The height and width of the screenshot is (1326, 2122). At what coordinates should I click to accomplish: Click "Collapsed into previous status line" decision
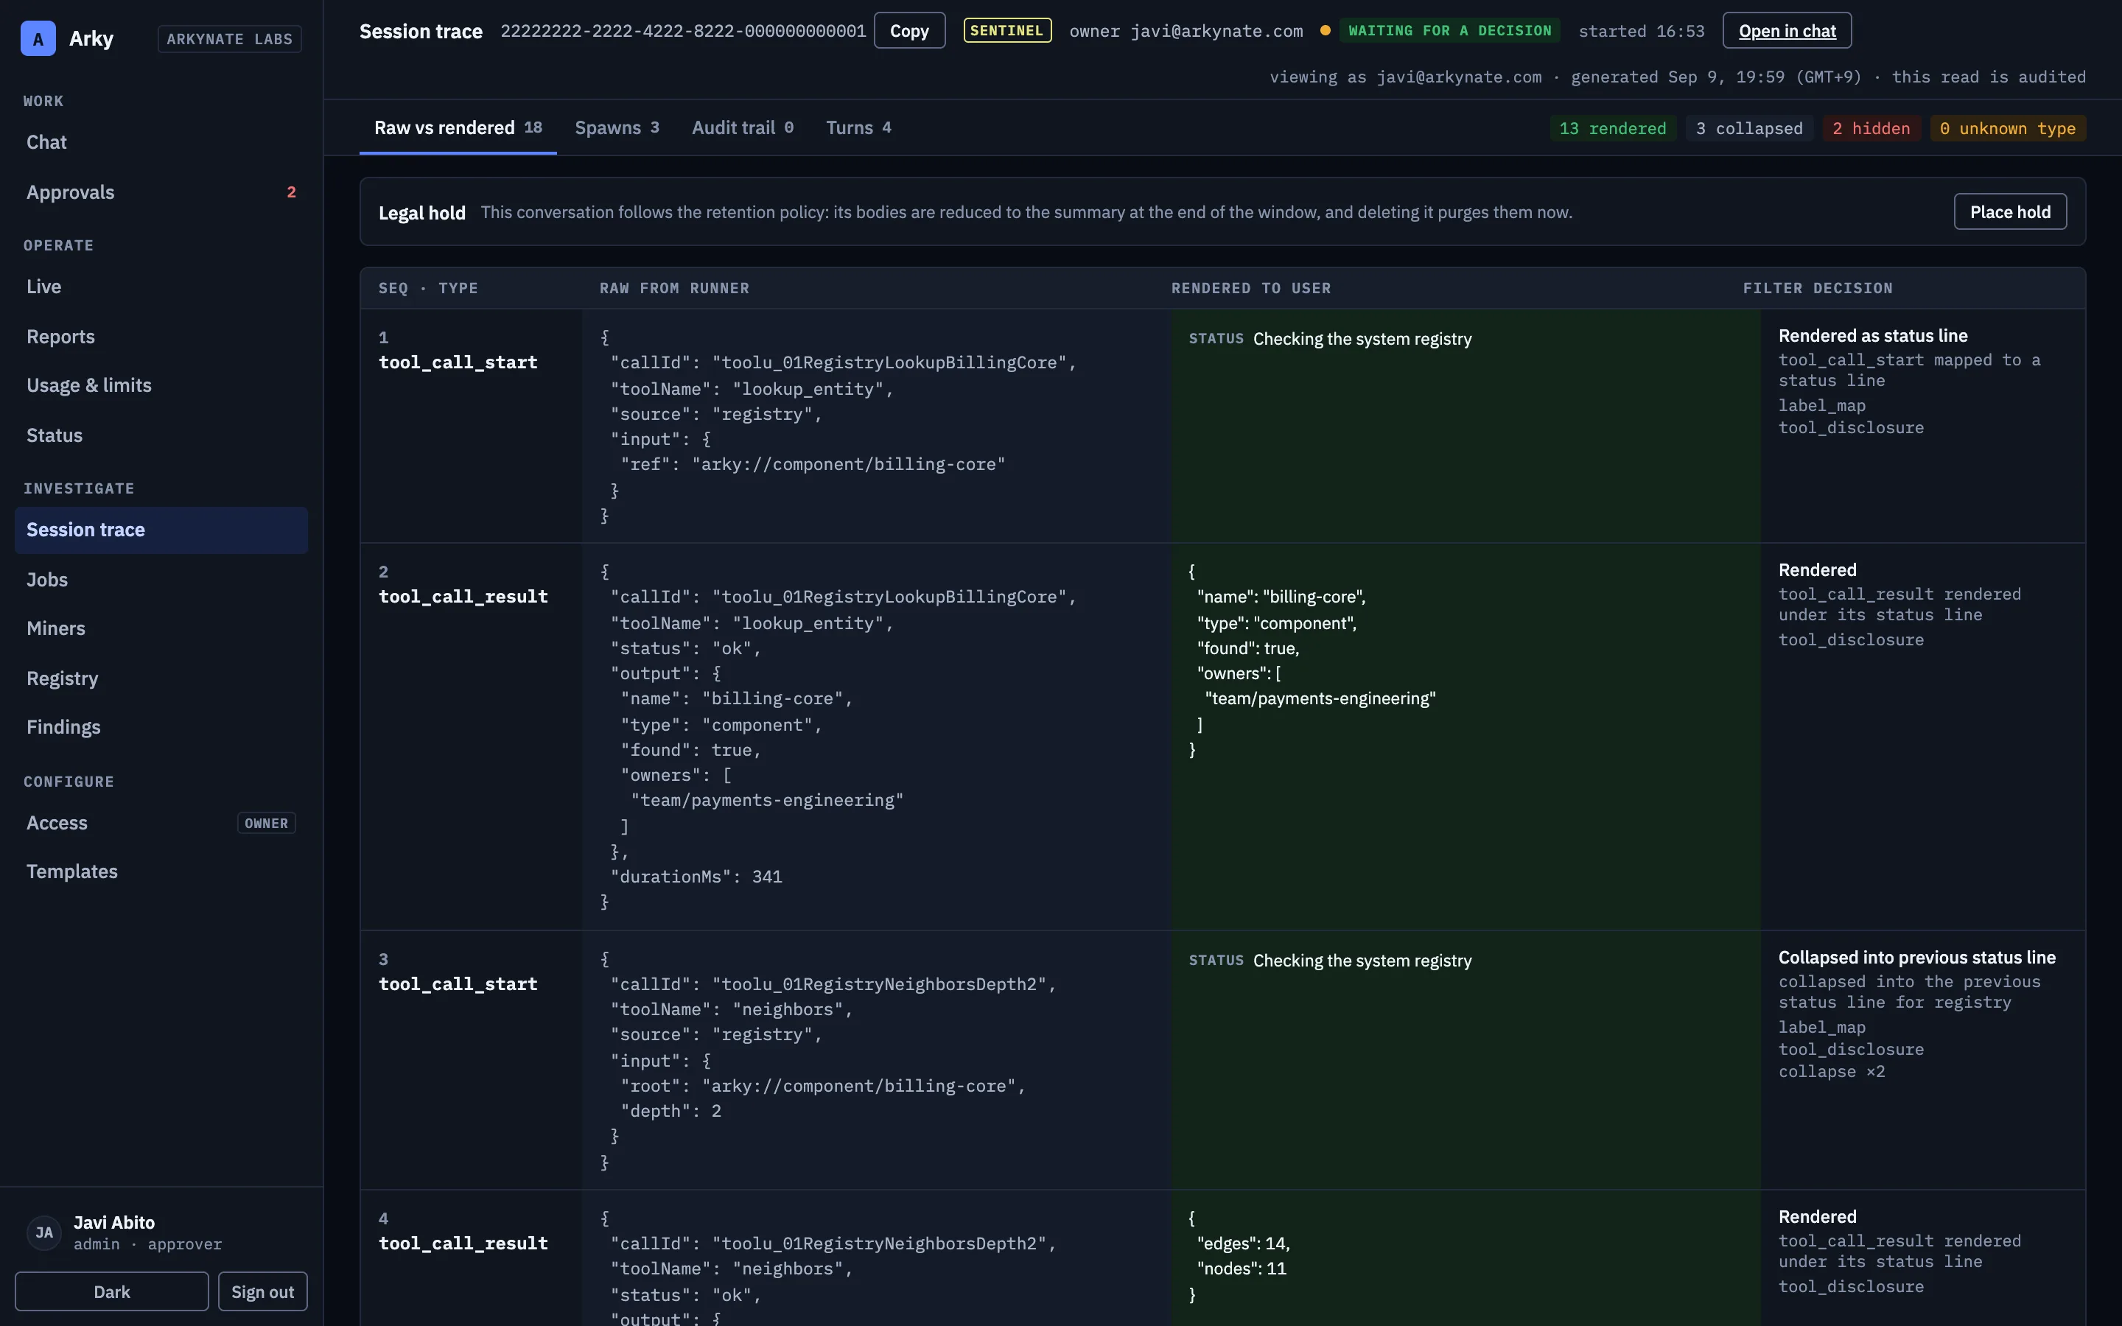[x=1916, y=958]
